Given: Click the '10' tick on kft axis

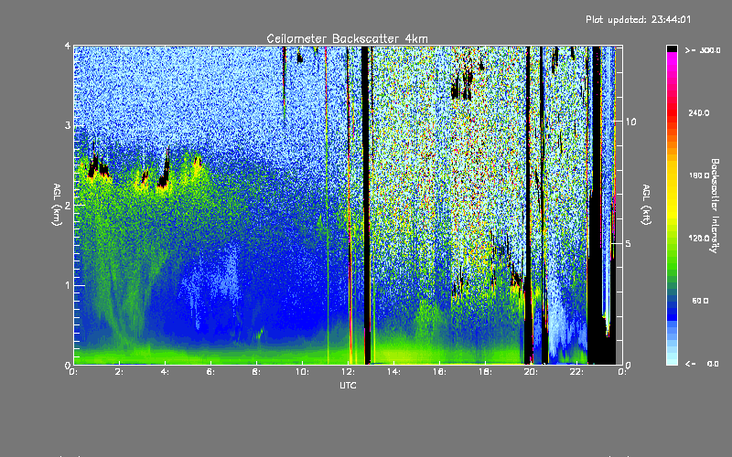Looking at the screenshot, I should point(630,122).
